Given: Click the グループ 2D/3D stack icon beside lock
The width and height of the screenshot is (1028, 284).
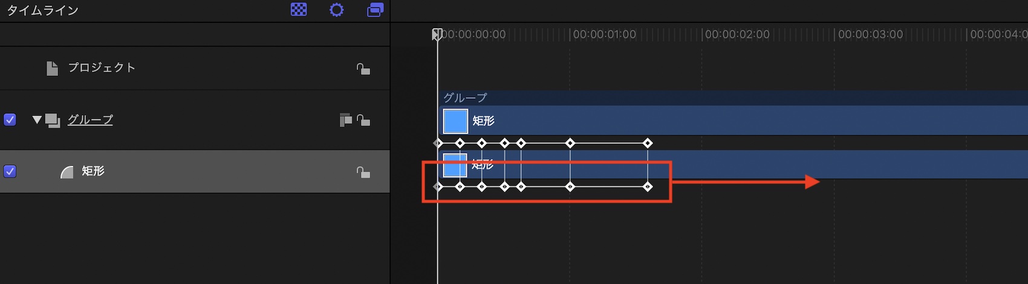Looking at the screenshot, I should (345, 120).
